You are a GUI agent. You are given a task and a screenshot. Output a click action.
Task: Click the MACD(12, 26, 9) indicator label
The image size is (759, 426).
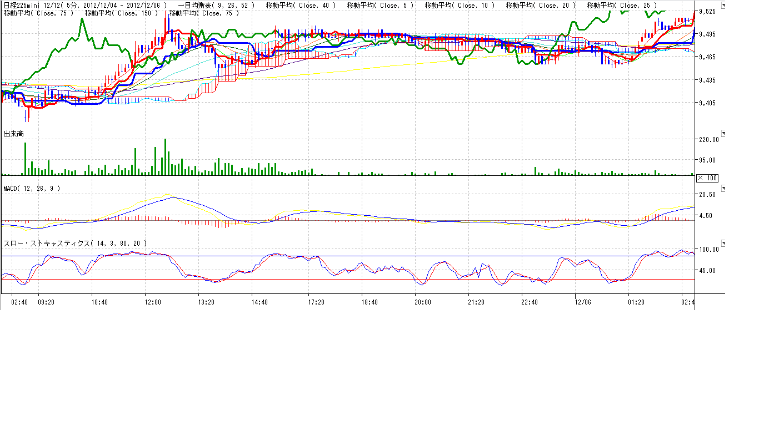tap(32, 189)
